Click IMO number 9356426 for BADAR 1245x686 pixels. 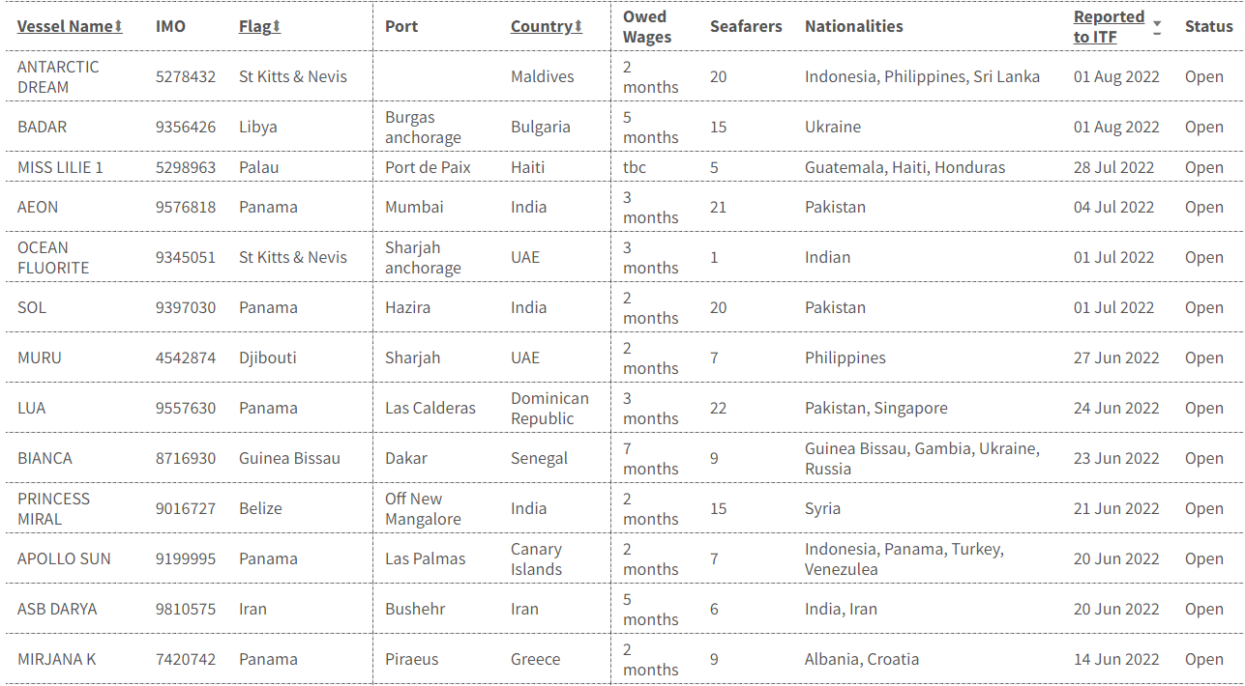tap(186, 127)
